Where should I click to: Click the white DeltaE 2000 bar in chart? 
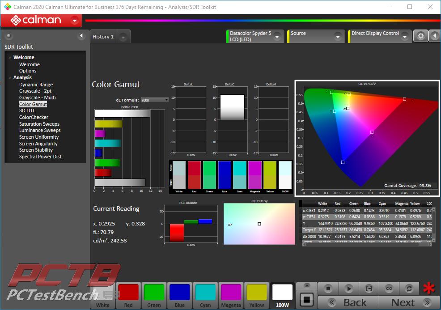tap(122, 114)
